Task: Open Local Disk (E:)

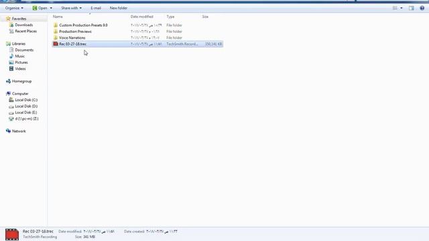Action: click(x=26, y=112)
